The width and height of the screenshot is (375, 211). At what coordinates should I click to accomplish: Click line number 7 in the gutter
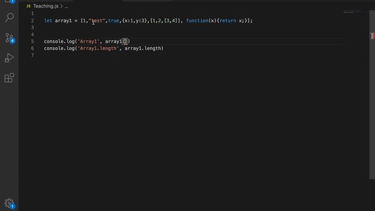[x=32, y=55]
